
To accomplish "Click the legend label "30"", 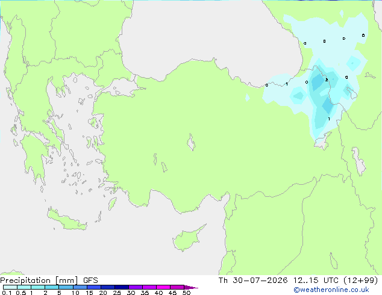I will pyautogui.click(x=131, y=293).
